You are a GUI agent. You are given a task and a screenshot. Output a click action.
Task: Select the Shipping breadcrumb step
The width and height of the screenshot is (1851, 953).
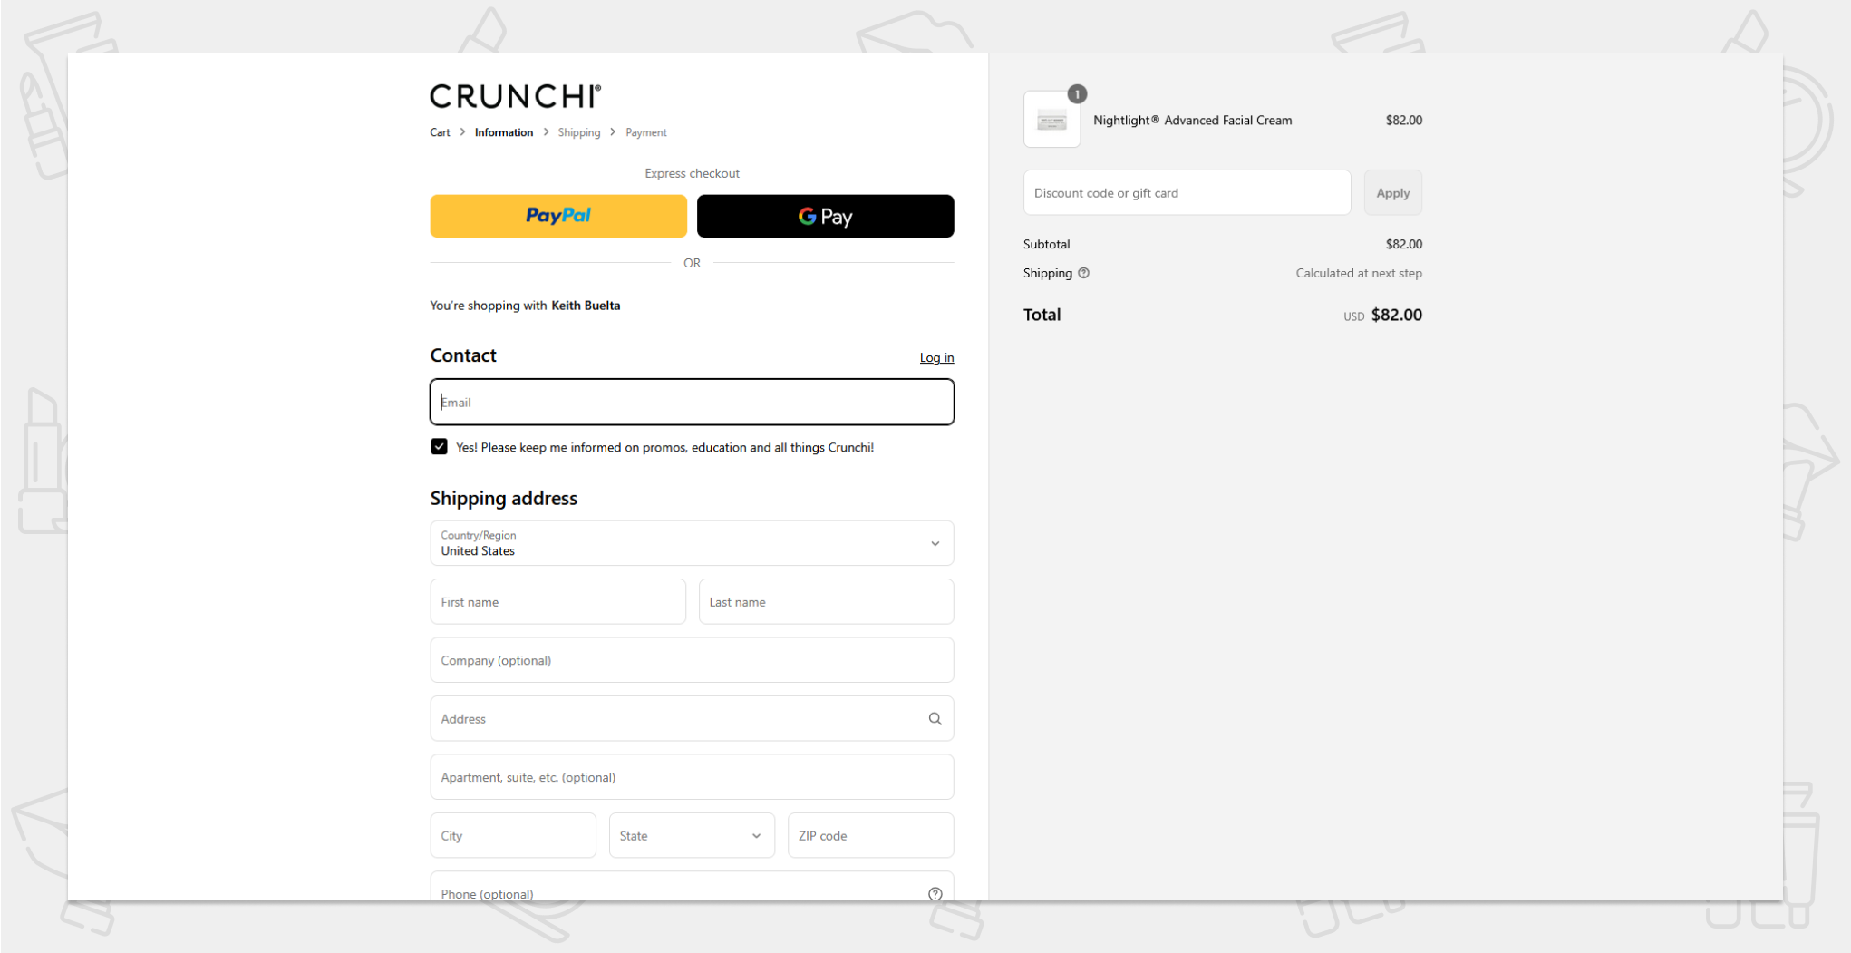(x=578, y=132)
